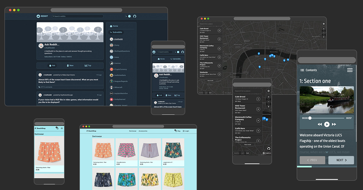363x190 pixels.
Task: Click the fast-forward icon in the audio player
Action: point(334,124)
